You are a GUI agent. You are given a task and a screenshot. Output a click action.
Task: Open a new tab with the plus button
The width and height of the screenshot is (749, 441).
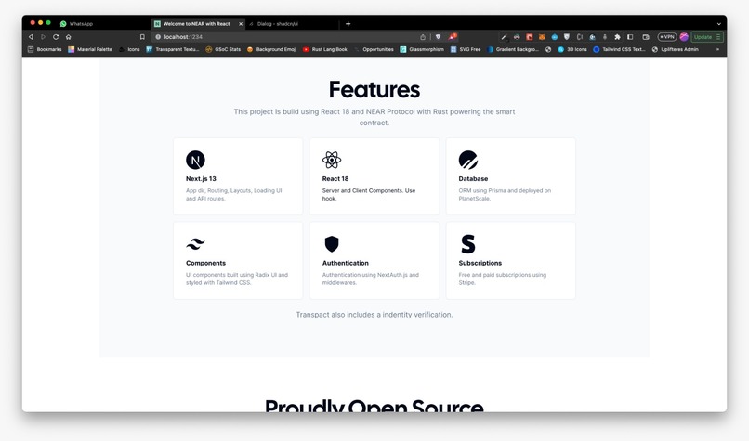tap(348, 23)
